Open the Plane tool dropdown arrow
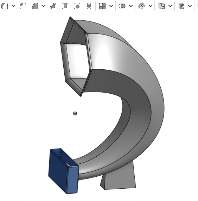Viewport: 198px width, 201px height. pos(170,6)
